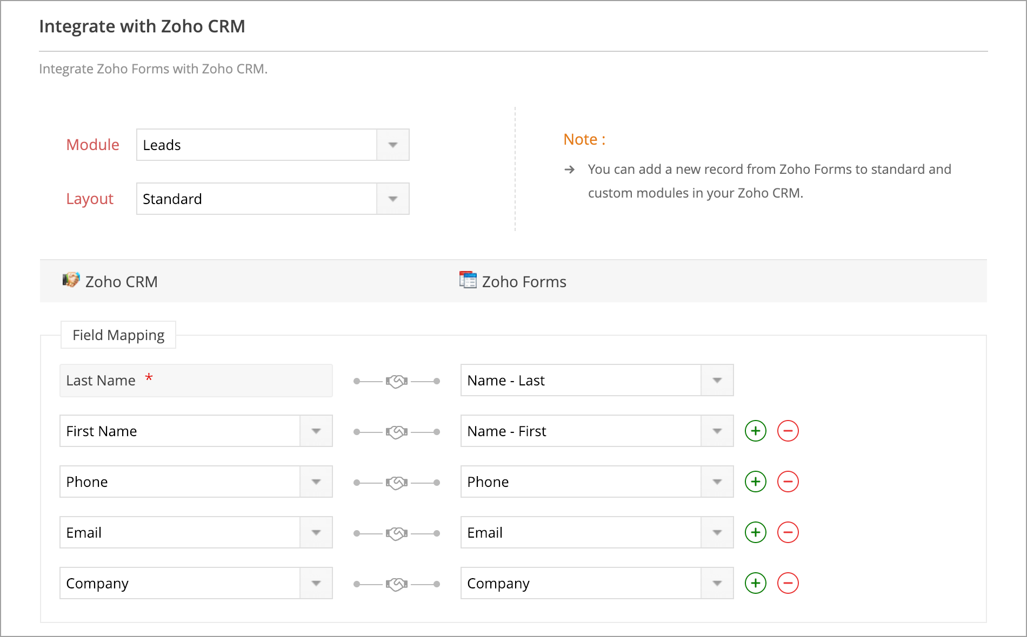Remove the First Name mapping row
This screenshot has height=637, width=1027.
coord(788,431)
